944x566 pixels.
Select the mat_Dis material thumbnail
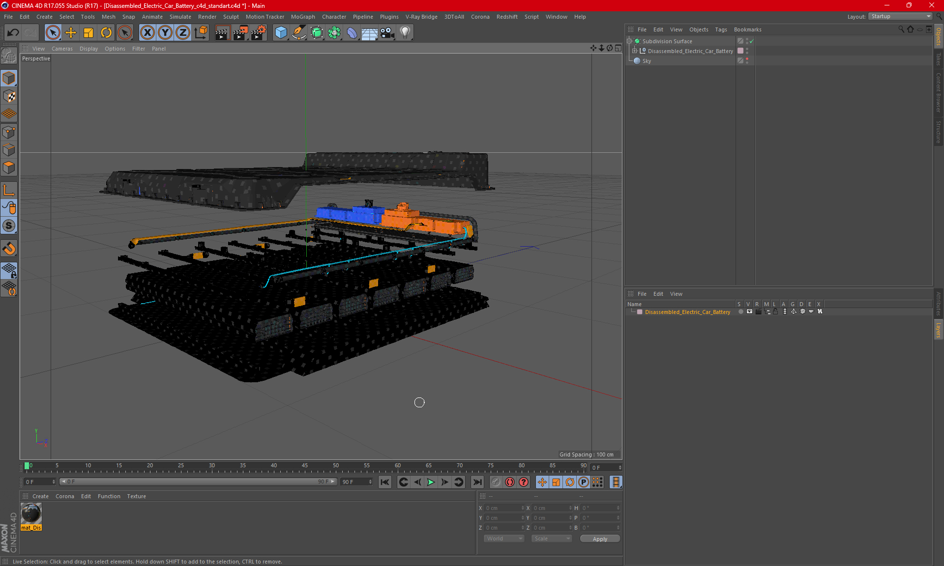pyautogui.click(x=31, y=514)
